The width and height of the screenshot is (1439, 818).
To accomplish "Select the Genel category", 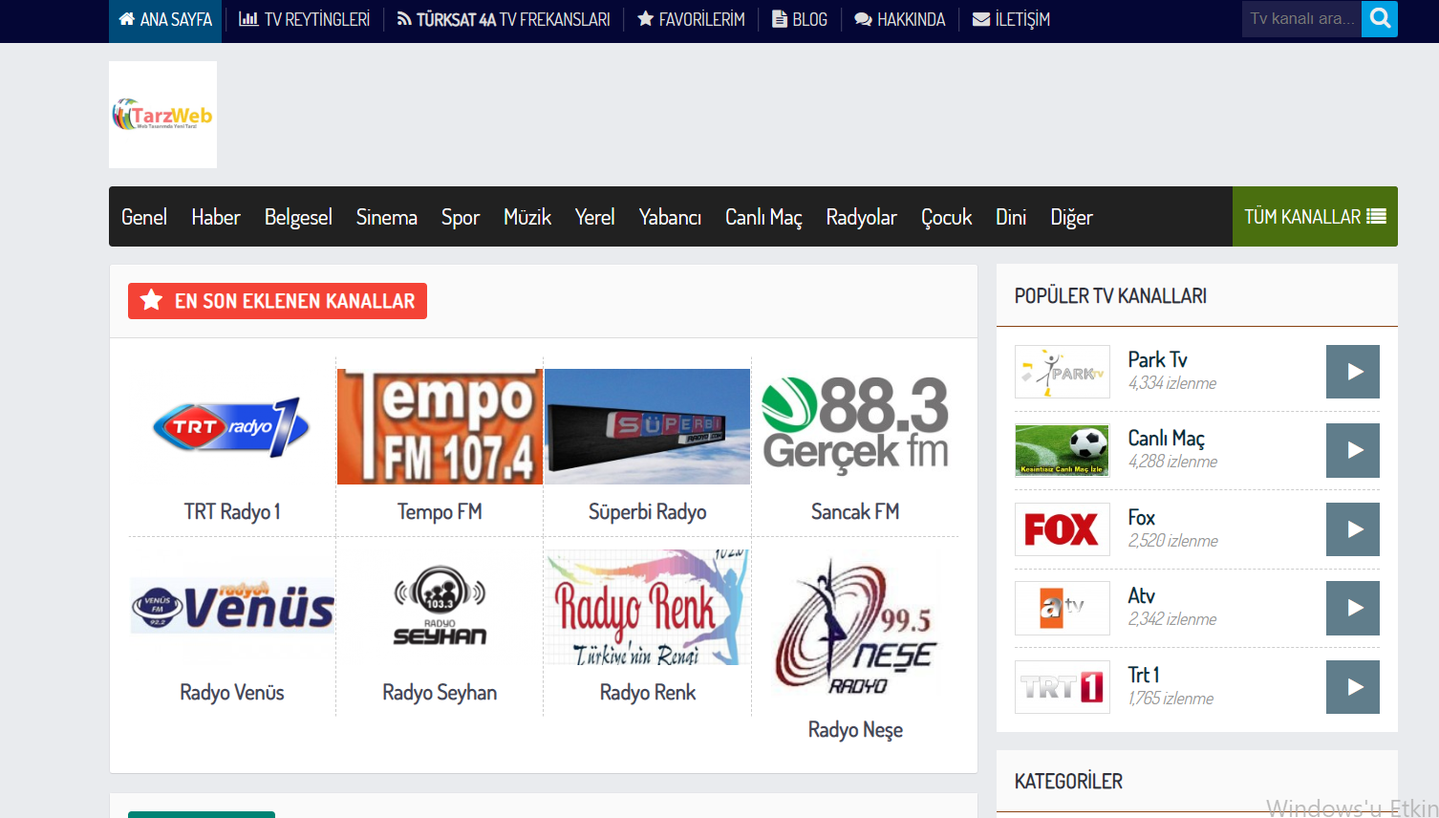I will coord(144,217).
